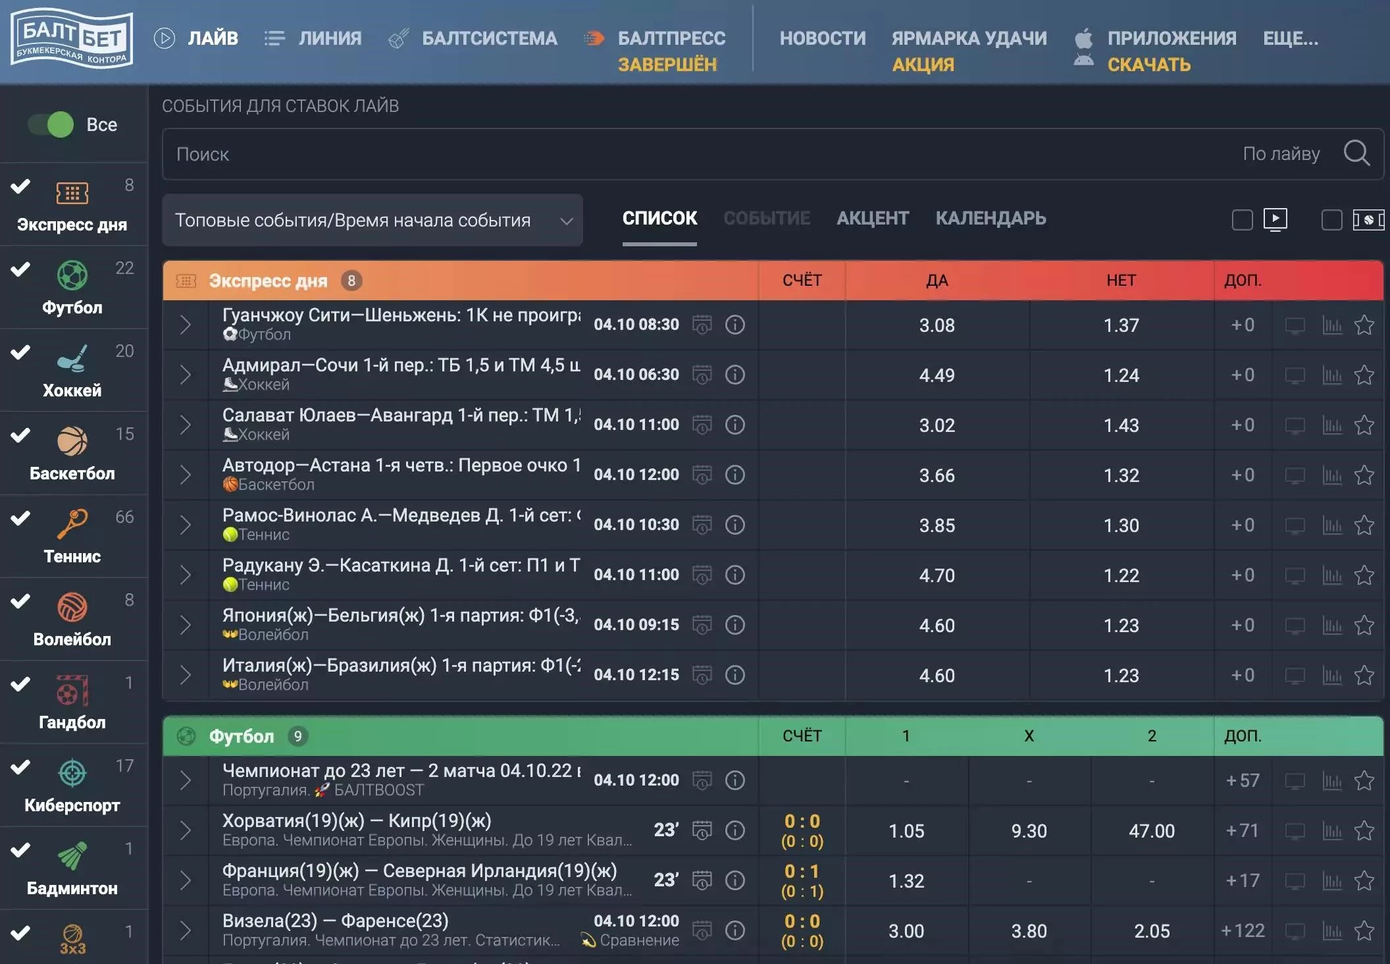
Task: Expand the Хорватия(19)(ж)—Кипр(19)(ж) row chevron
Action: 186,830
